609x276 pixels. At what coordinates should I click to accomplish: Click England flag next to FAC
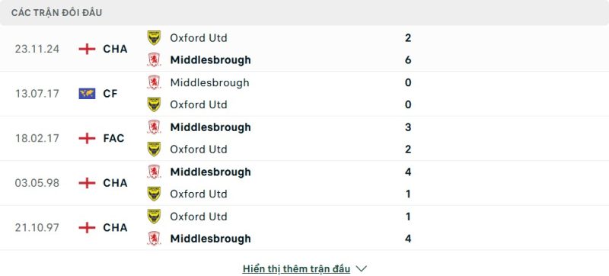click(87, 138)
